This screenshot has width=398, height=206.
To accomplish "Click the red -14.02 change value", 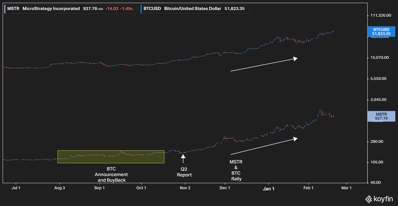I will click(x=111, y=9).
